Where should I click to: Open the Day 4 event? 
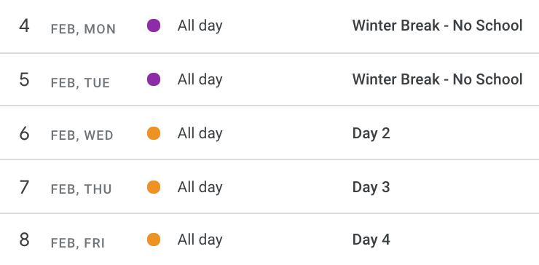(371, 240)
